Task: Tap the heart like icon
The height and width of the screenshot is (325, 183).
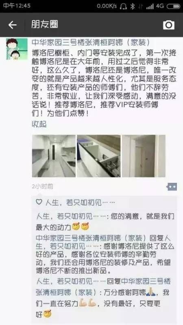Action: pyautogui.click(x=39, y=202)
